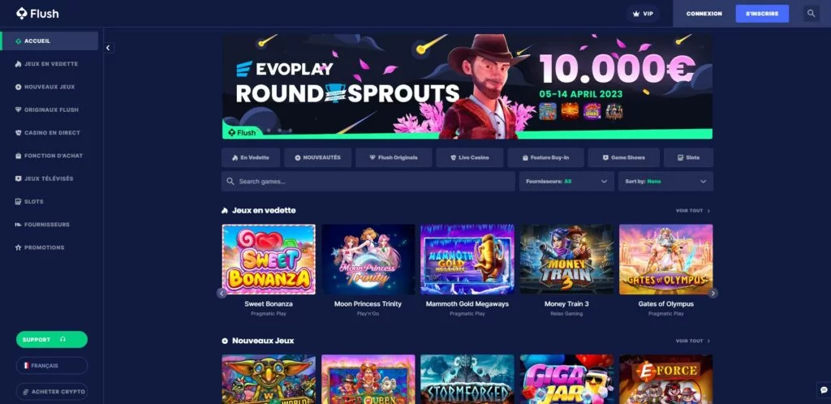
Task: Open Casino en direct from sidebar
Action: coord(50,132)
